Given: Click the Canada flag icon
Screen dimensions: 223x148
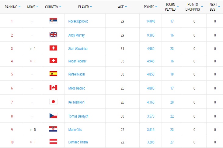Looking at the screenshot, I should point(53,88).
